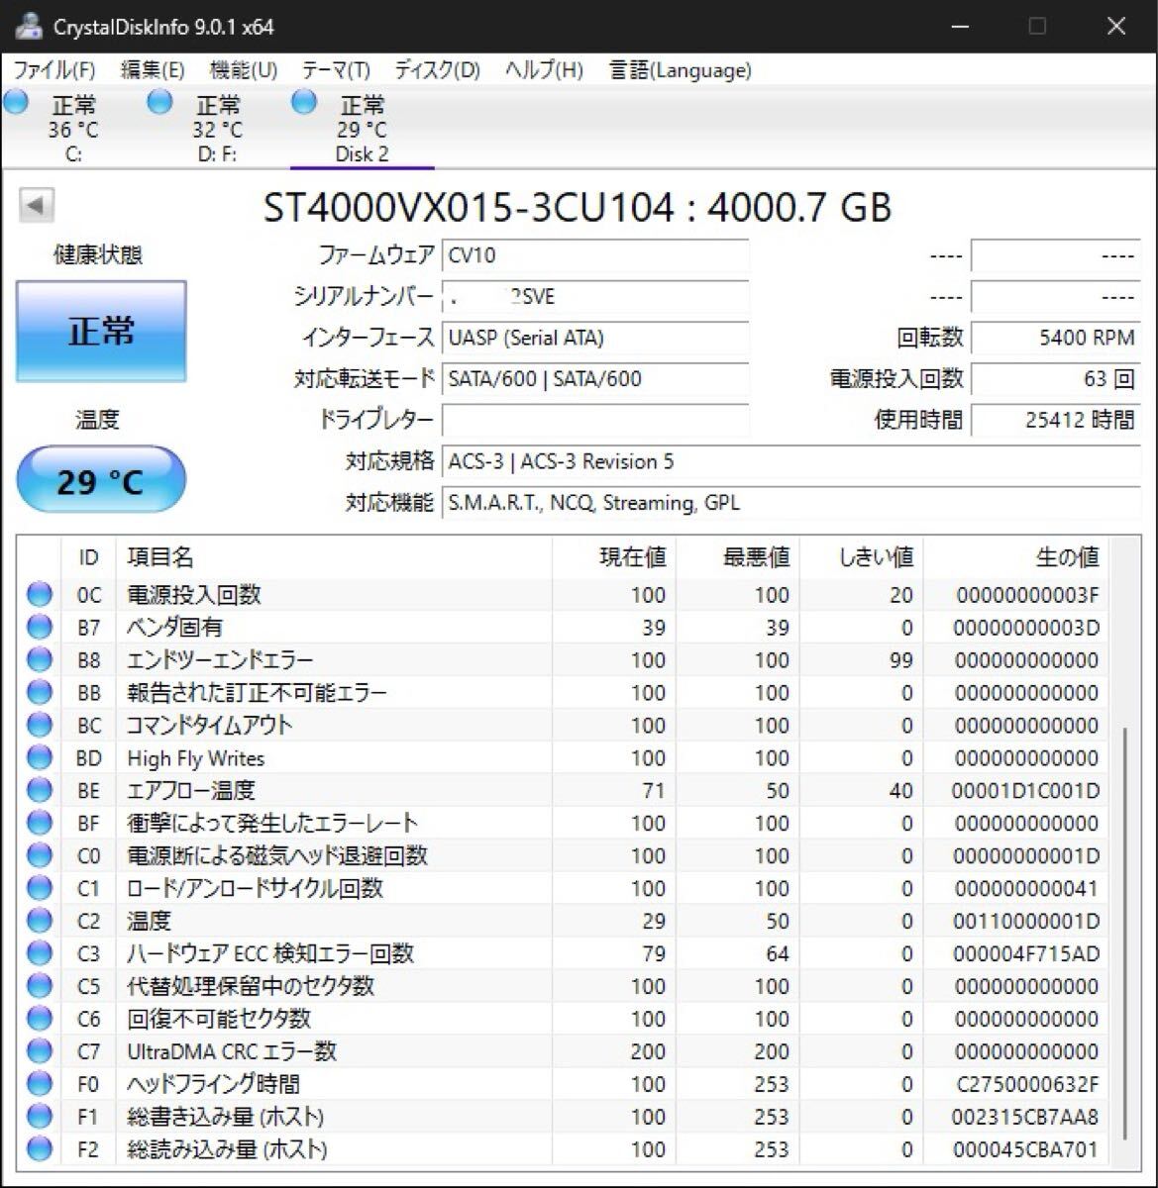Image resolution: width=1158 pixels, height=1188 pixels.
Task: Click the status circle for row F2 総読み込み量
Action: coord(40,1149)
